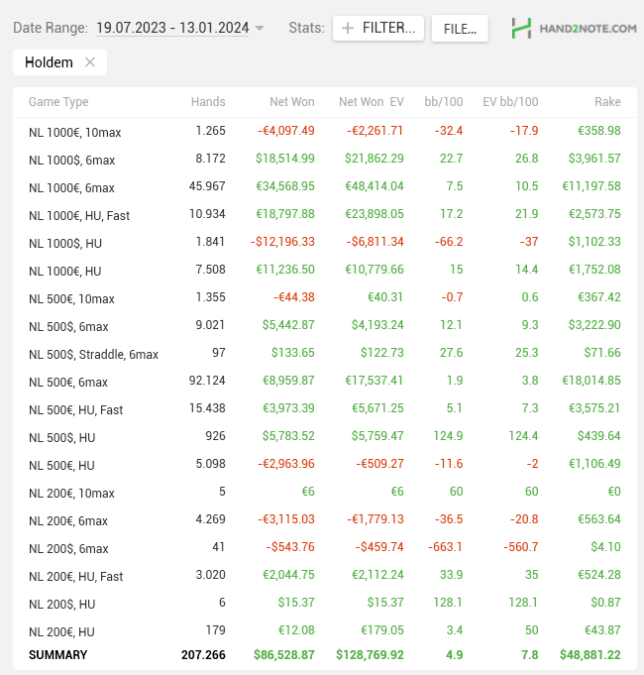644x675 pixels.
Task: Select the NL 1000$, HU row
Action: [325, 243]
